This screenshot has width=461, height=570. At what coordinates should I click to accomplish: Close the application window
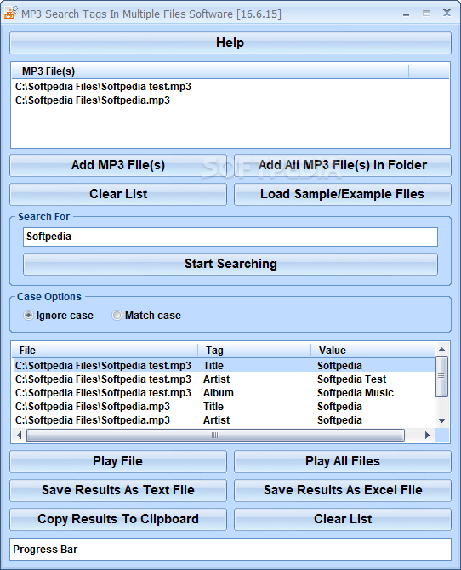click(447, 13)
